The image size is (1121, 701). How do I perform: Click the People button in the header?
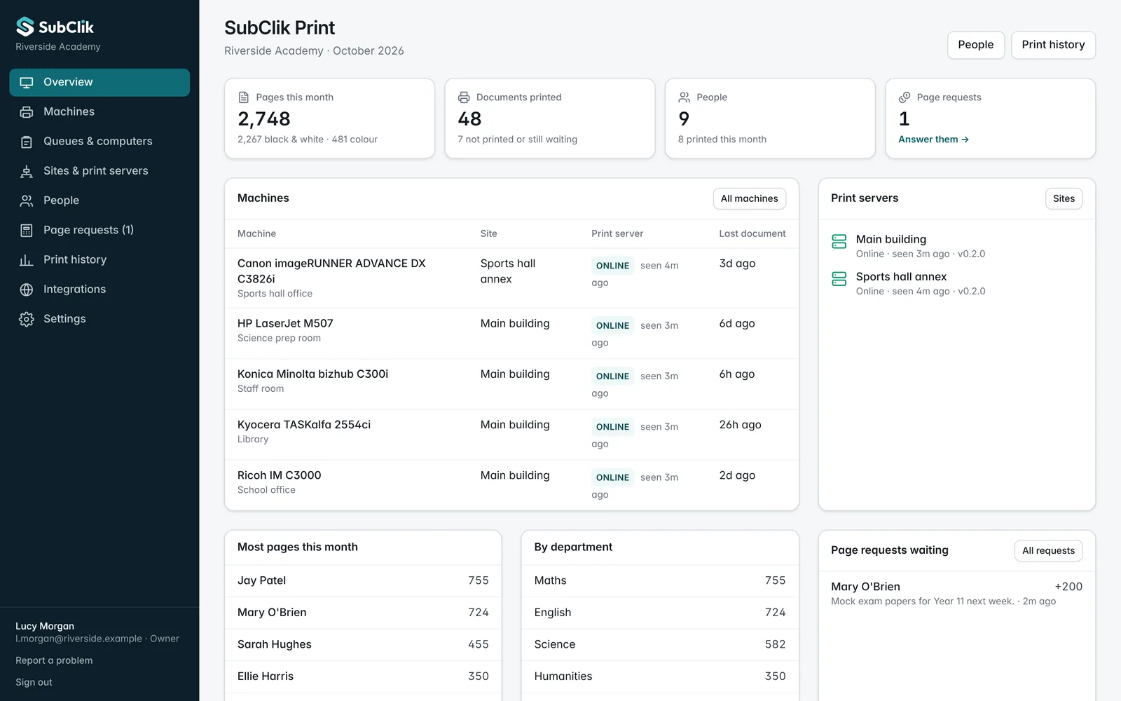pos(976,45)
